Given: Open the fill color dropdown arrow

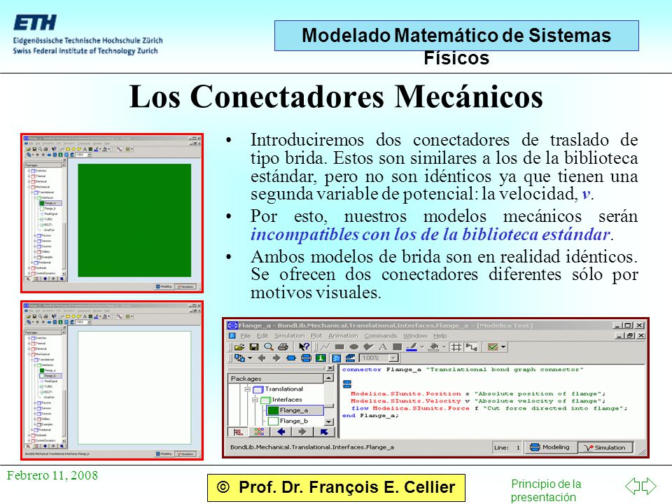Looking at the screenshot, I should coord(444,346).
